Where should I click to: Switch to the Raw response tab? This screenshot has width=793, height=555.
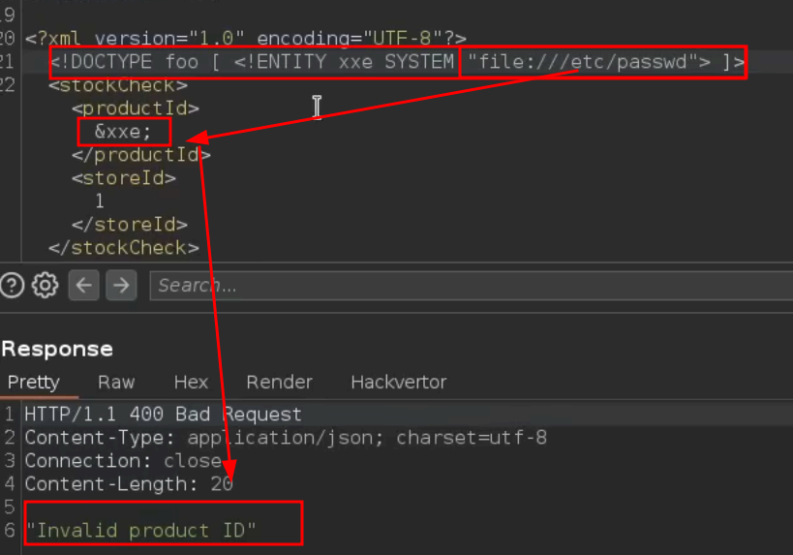[x=116, y=382]
